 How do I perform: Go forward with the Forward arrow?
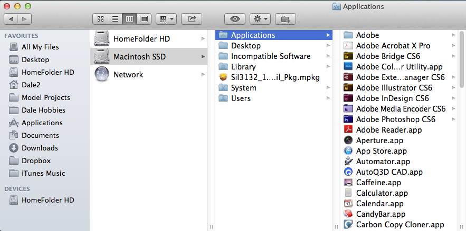click(25, 19)
